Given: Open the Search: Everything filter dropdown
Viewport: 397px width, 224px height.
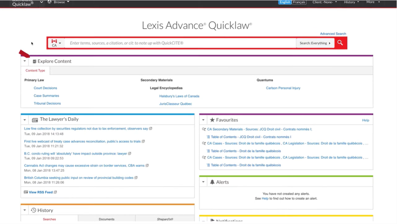Looking at the screenshot, I should coord(315,43).
